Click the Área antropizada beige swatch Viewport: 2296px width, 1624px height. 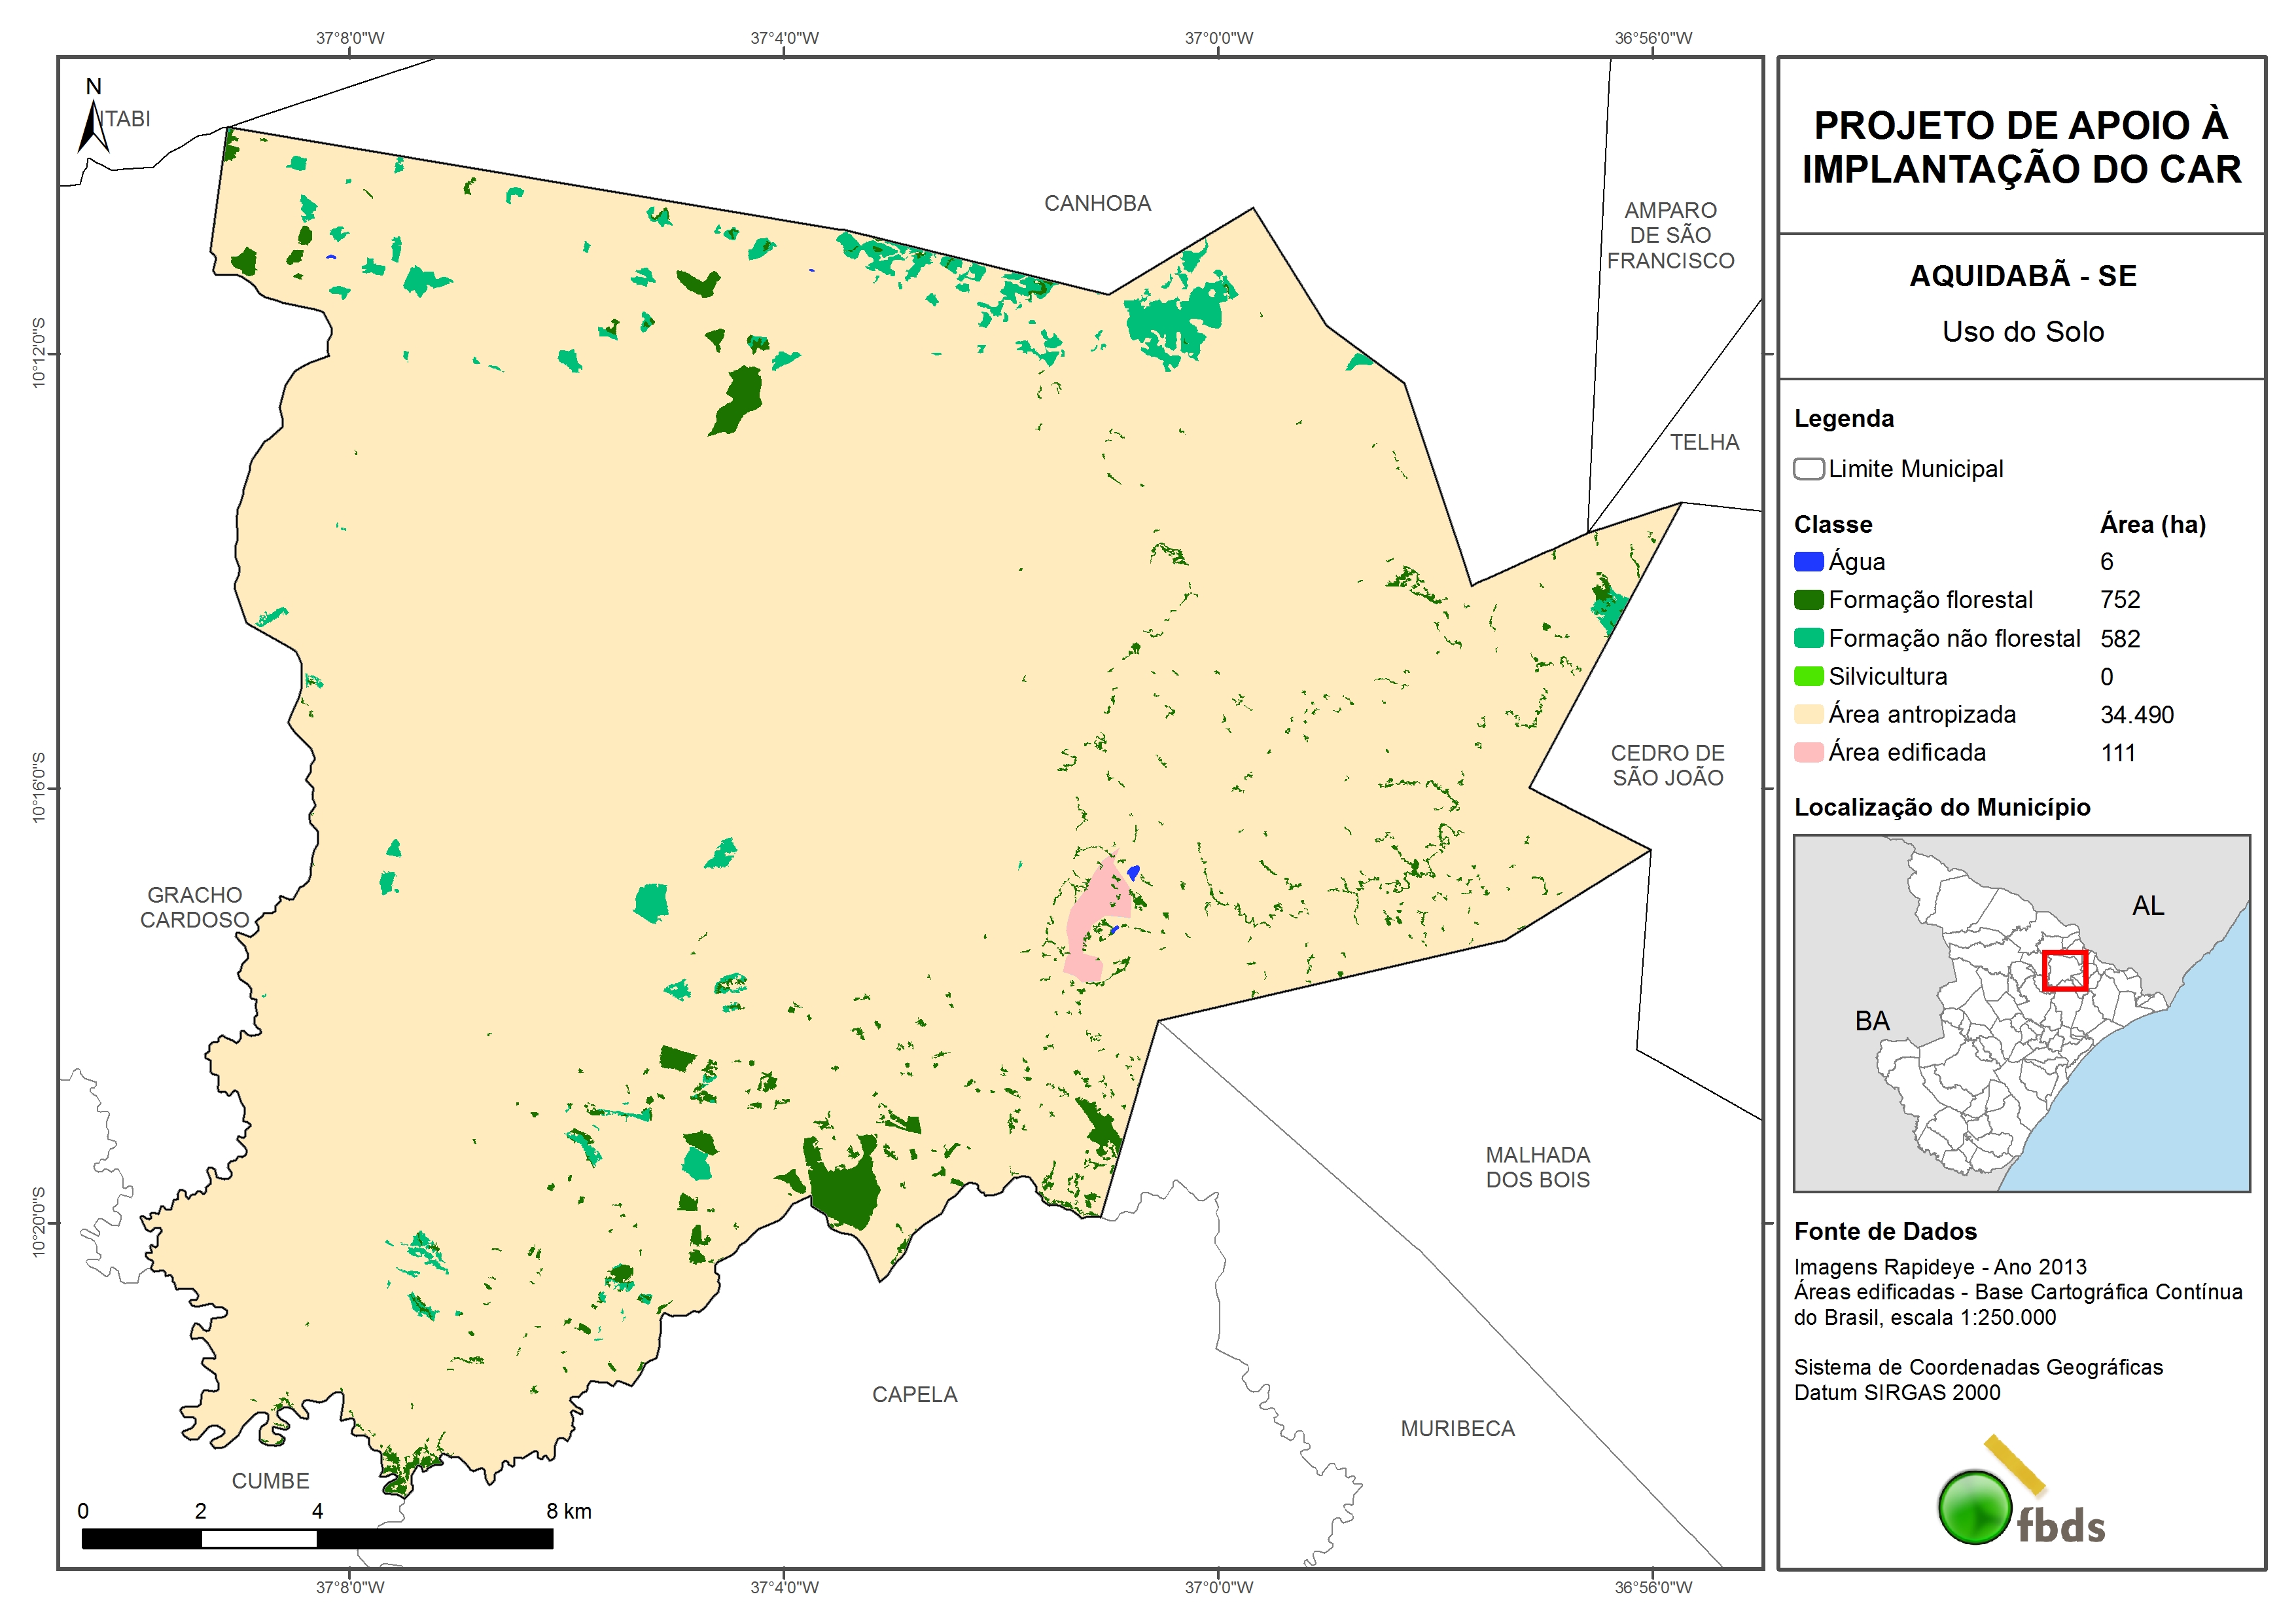click(x=1808, y=713)
